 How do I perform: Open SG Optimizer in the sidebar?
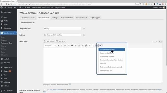click(x=8, y=91)
